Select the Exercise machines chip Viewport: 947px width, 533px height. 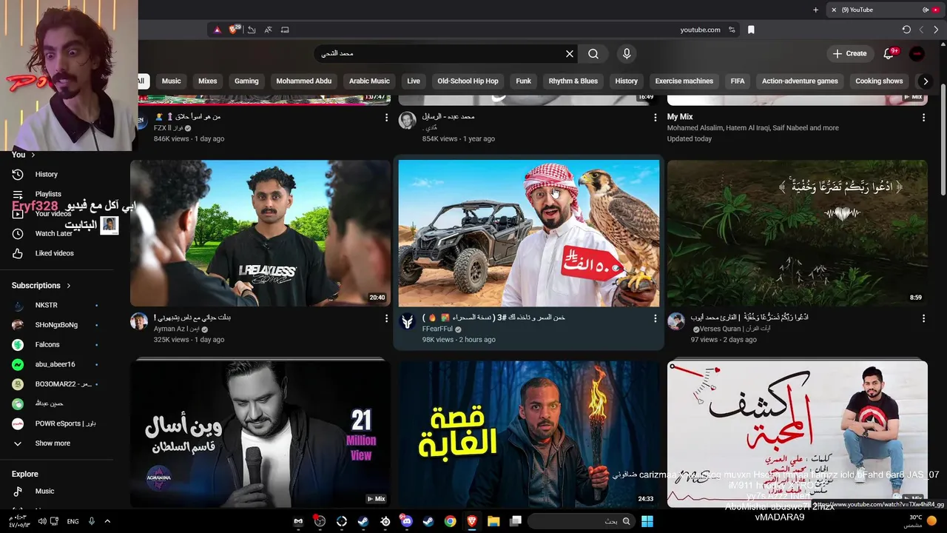pyautogui.click(x=684, y=81)
